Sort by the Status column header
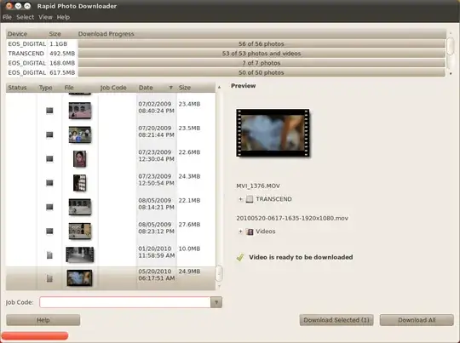Viewport: 460px width, 343px height. [x=21, y=88]
